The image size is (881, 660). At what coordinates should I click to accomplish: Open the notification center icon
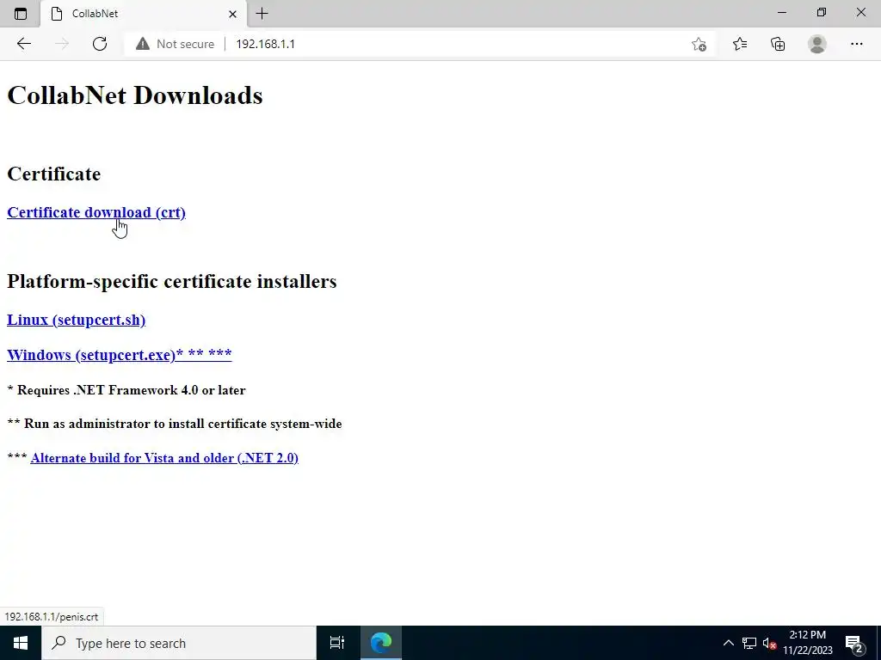pyautogui.click(x=854, y=643)
